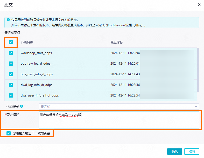204x158 pixels.
Task: Select the workshop_start_odps node name
Action: point(36,53)
